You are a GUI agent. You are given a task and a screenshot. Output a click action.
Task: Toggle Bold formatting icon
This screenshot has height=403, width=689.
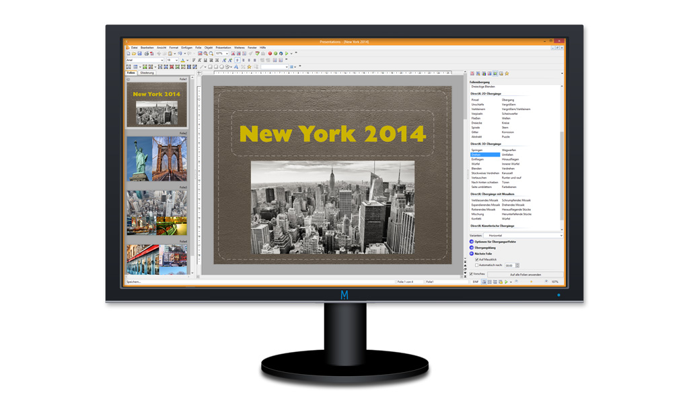point(194,60)
